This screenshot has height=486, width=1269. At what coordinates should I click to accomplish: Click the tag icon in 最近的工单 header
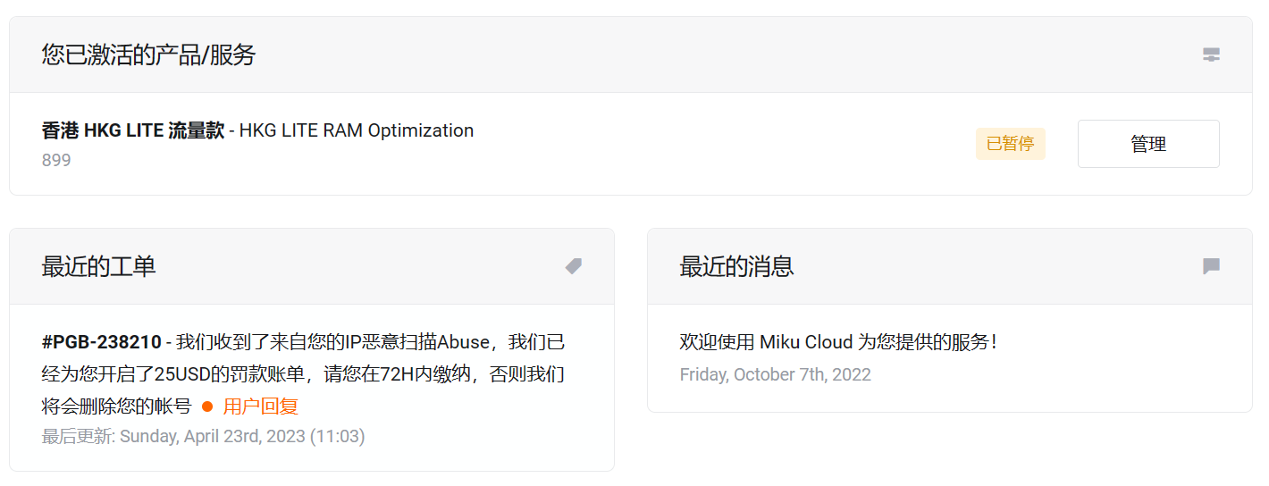click(574, 266)
